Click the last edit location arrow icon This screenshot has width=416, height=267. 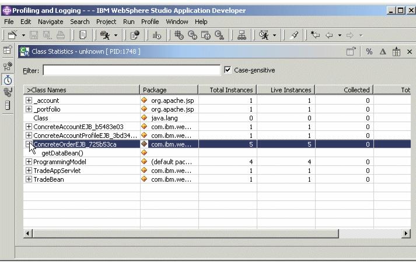click(x=315, y=35)
